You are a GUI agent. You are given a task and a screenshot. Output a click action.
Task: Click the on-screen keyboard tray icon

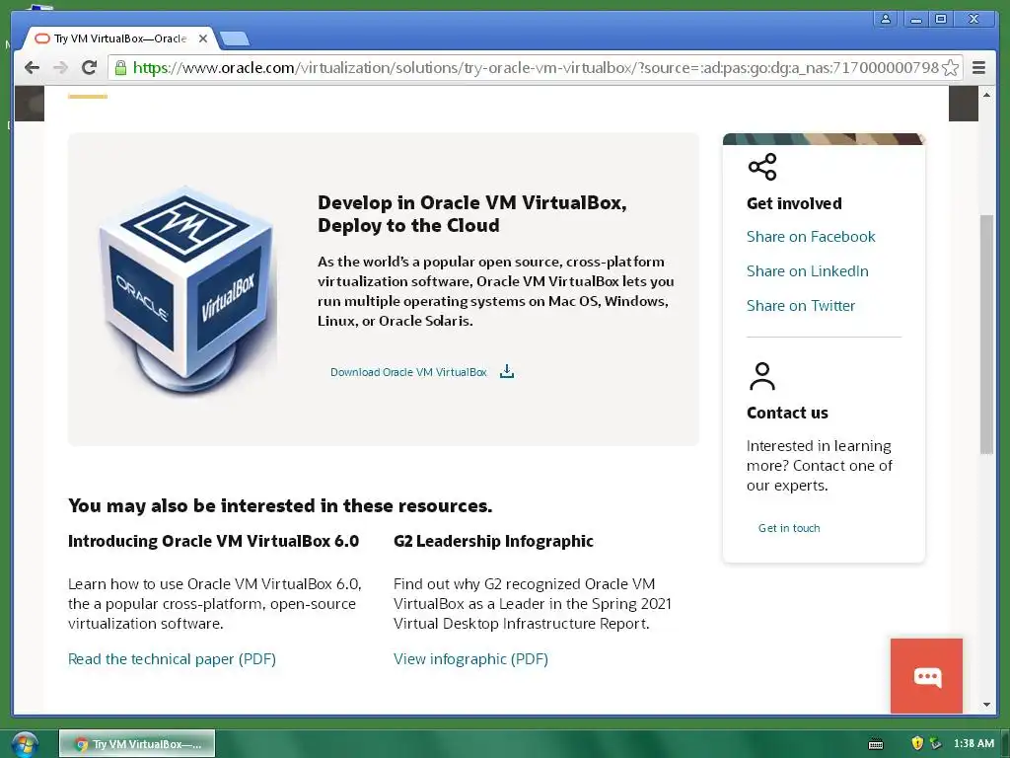(876, 744)
